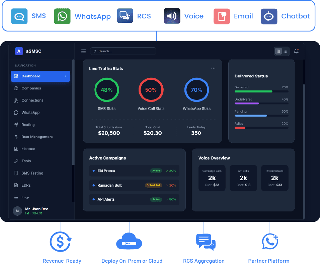Open the Dashboard nav item
Viewport: 320px width, 264px height.
point(41,76)
